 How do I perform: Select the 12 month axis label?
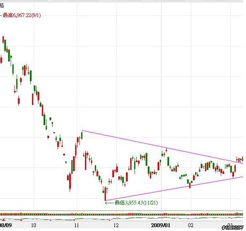click(116, 225)
